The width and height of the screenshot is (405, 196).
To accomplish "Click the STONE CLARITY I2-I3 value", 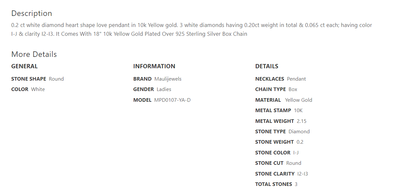I will (x=303, y=174).
